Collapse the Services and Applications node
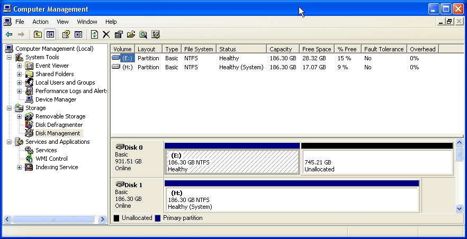 point(9,142)
